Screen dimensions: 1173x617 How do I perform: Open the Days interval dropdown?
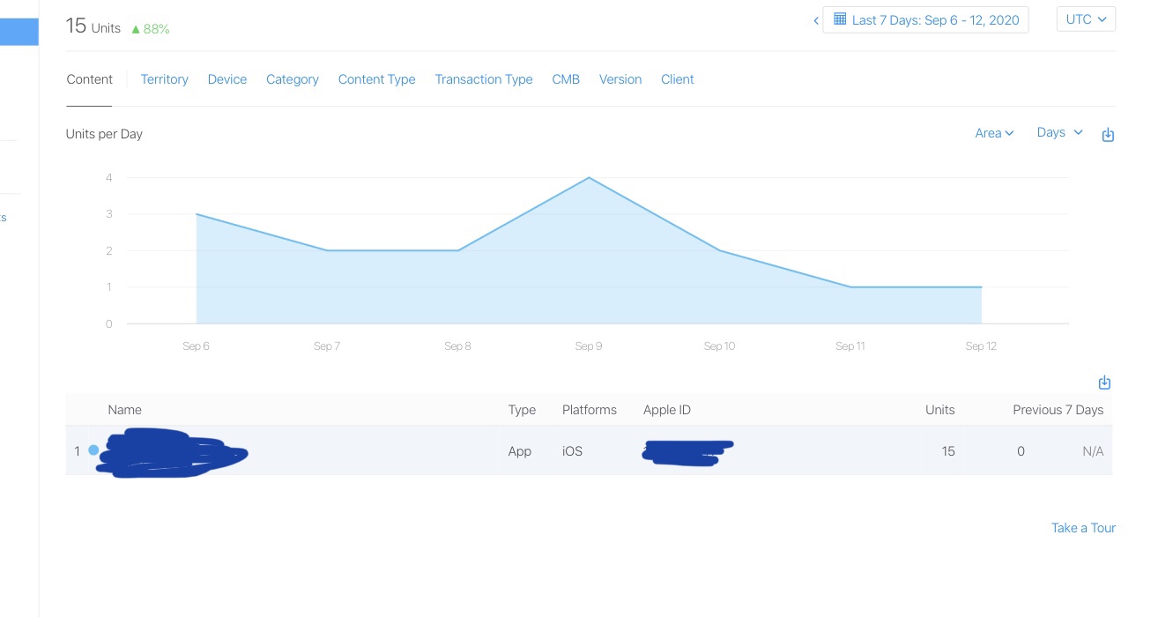[1059, 132]
